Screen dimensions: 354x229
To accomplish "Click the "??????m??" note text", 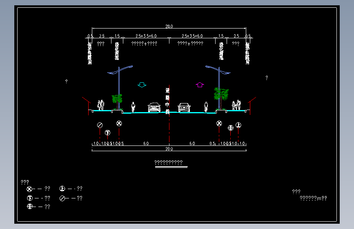I will [x=313, y=198].
